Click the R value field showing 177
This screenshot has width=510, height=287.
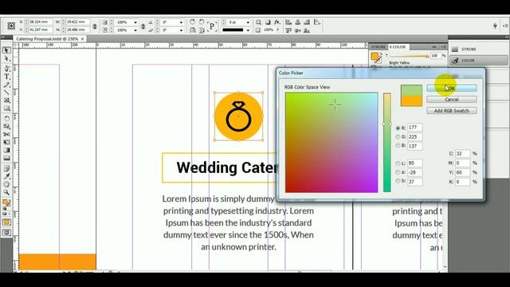415,128
